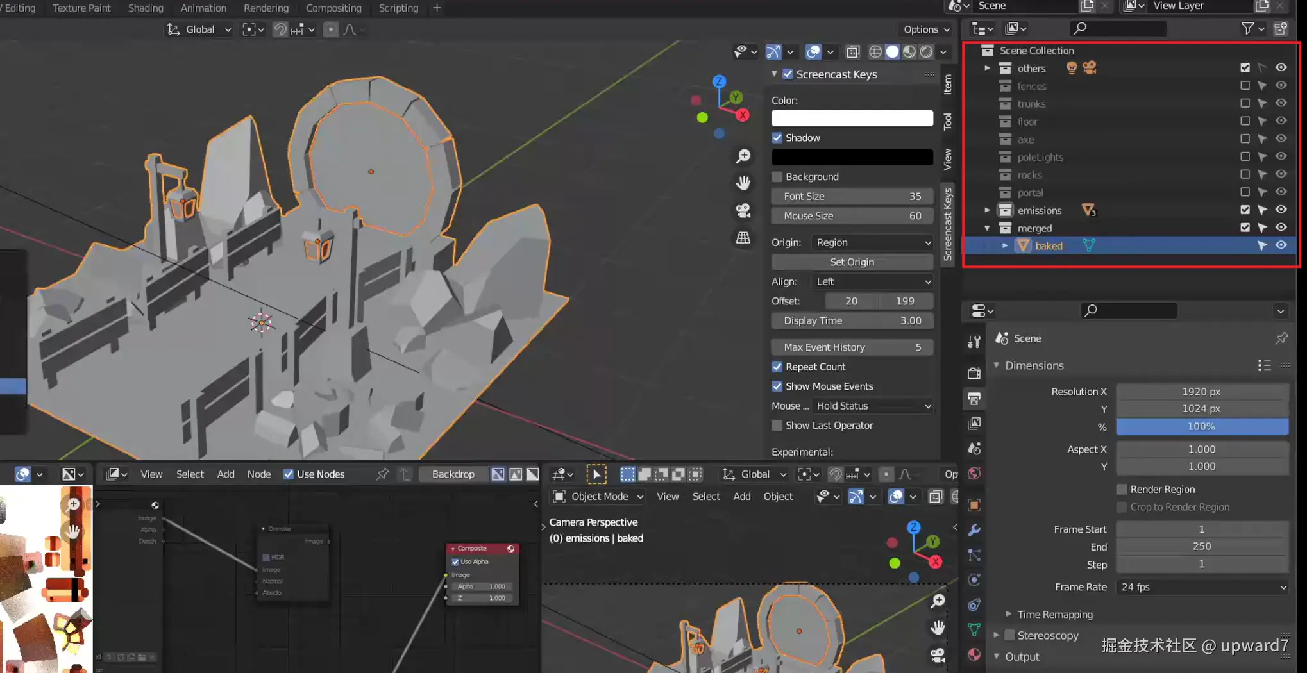Switch to orthographic grid view icon

pos(743,238)
